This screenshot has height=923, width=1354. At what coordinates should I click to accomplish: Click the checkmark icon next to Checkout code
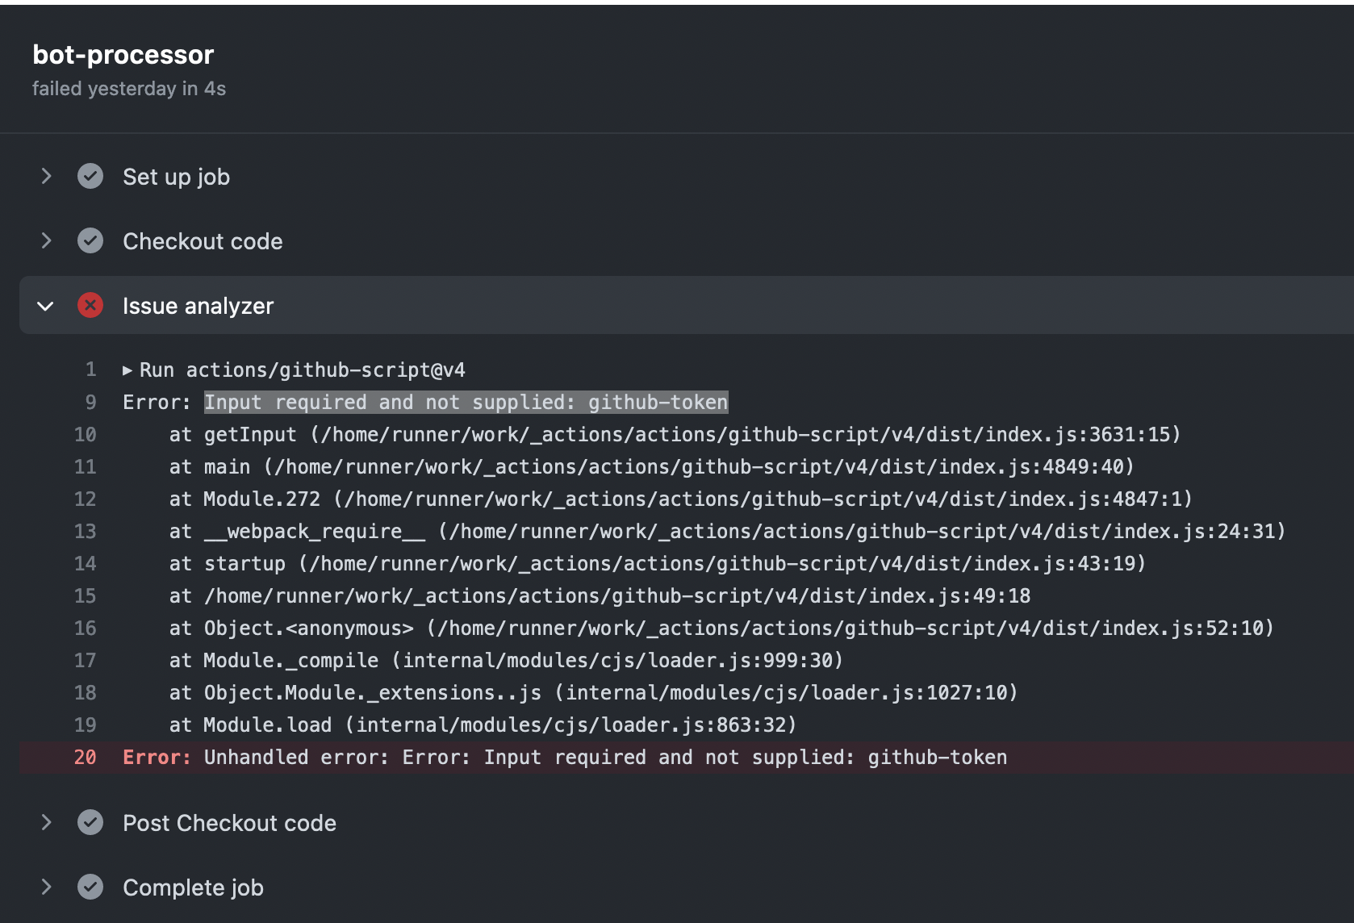click(90, 240)
